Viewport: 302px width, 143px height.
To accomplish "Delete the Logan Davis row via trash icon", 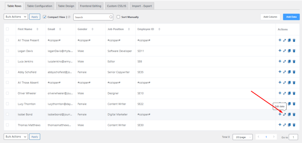I will (x=294, y=51).
